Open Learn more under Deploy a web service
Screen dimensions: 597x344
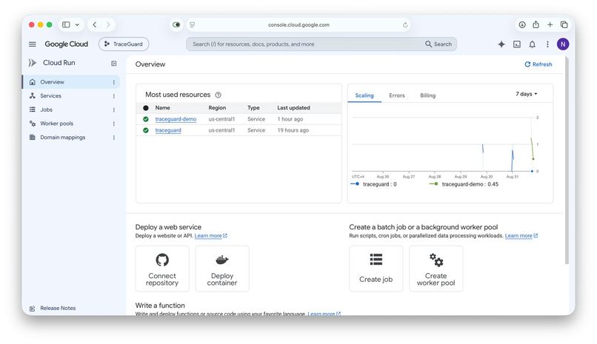[x=210, y=236]
